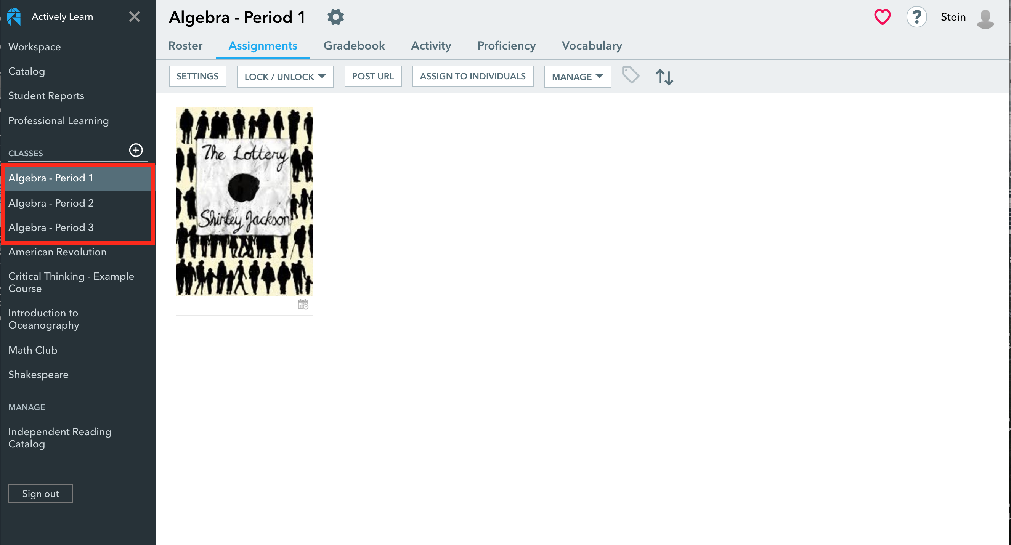1011x545 pixels.
Task: Open the MANAGE dropdown
Action: (577, 76)
